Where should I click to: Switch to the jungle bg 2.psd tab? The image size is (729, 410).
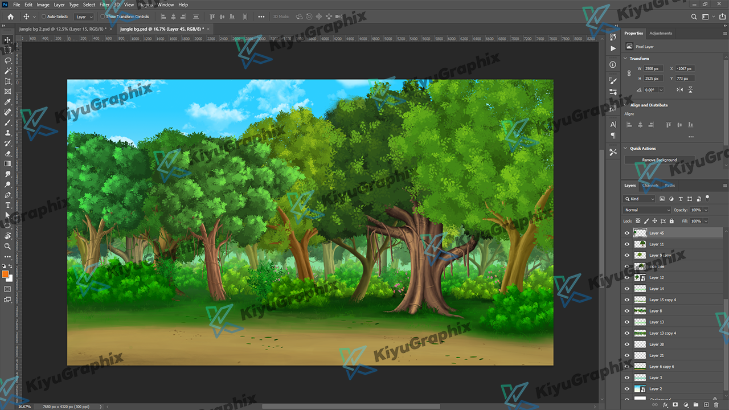pyautogui.click(x=64, y=28)
